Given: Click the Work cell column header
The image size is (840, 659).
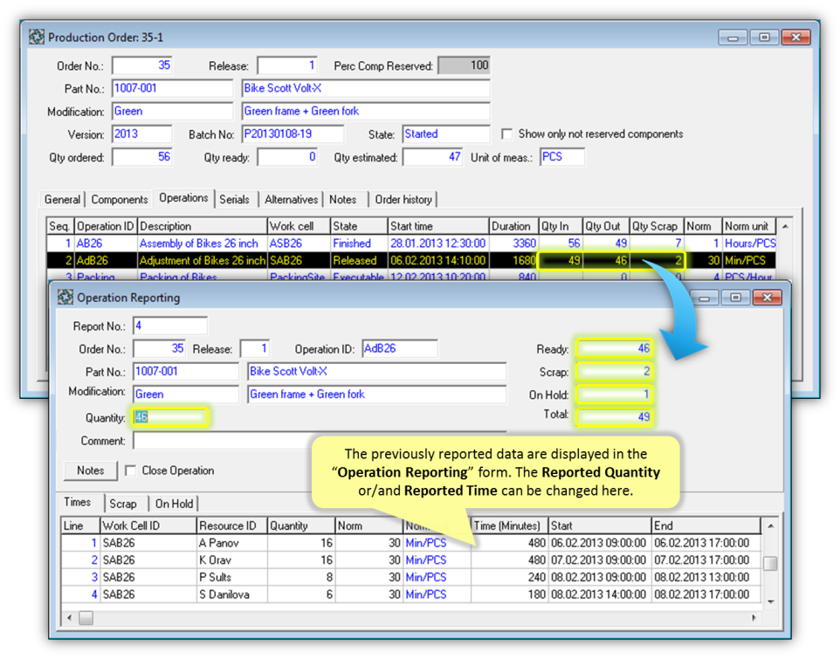Looking at the screenshot, I should 299,226.
